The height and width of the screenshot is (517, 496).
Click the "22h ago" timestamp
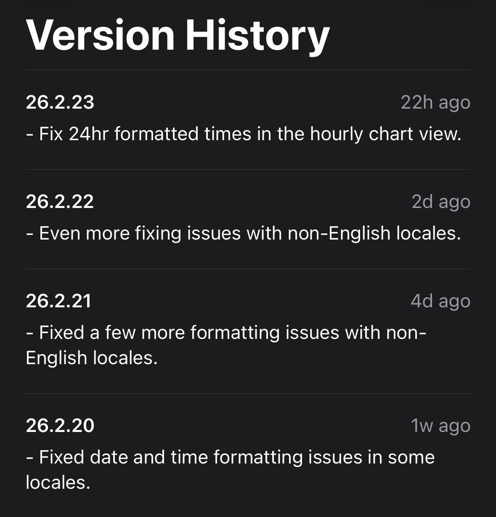point(435,102)
